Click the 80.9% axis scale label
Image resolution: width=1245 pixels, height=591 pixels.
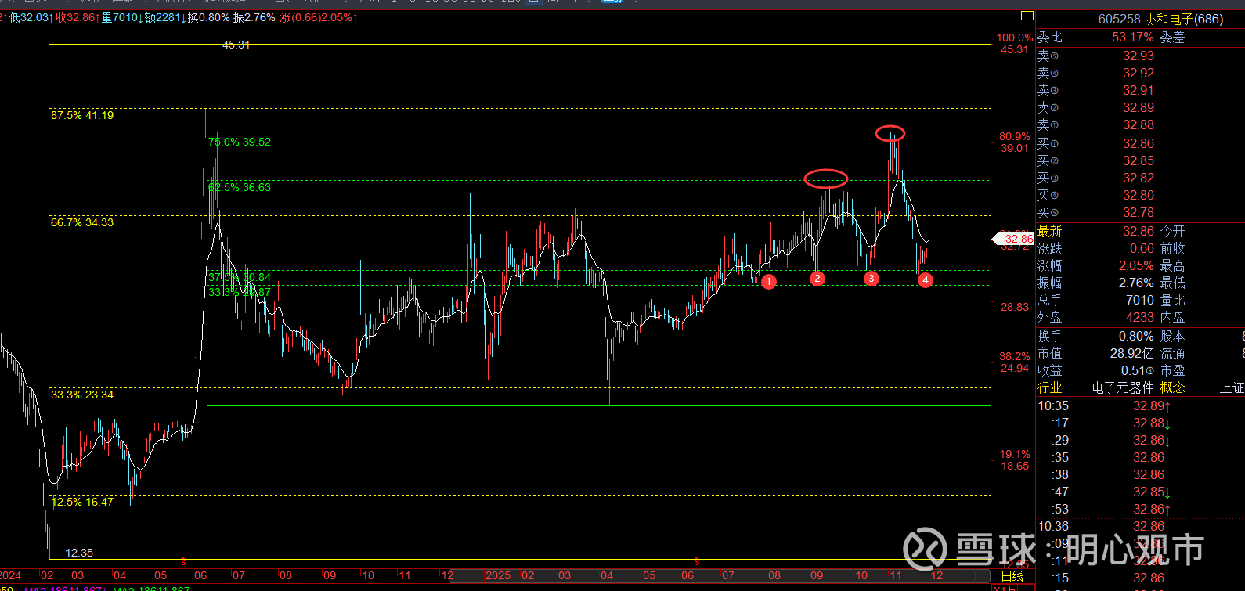point(1015,136)
